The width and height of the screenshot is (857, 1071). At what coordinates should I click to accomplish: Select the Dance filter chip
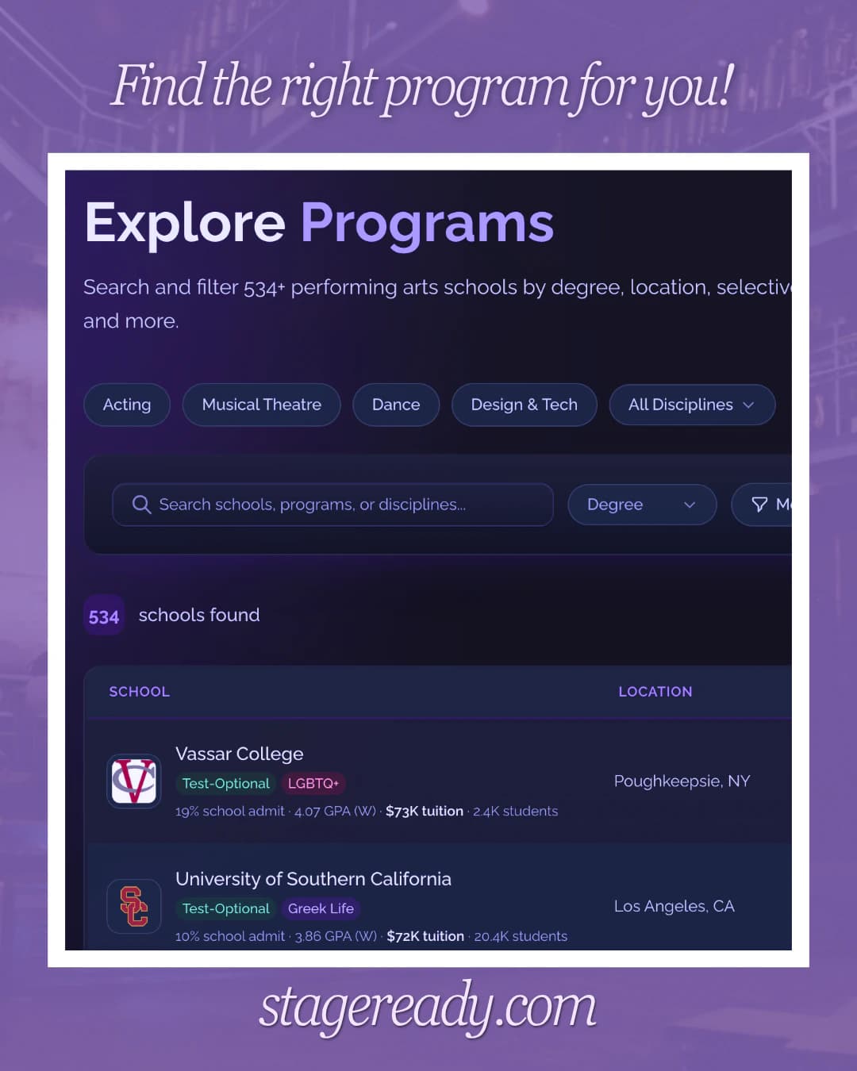(396, 405)
